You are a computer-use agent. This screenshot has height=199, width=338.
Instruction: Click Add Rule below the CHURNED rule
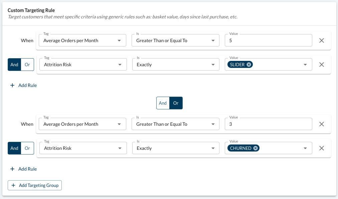click(x=24, y=169)
